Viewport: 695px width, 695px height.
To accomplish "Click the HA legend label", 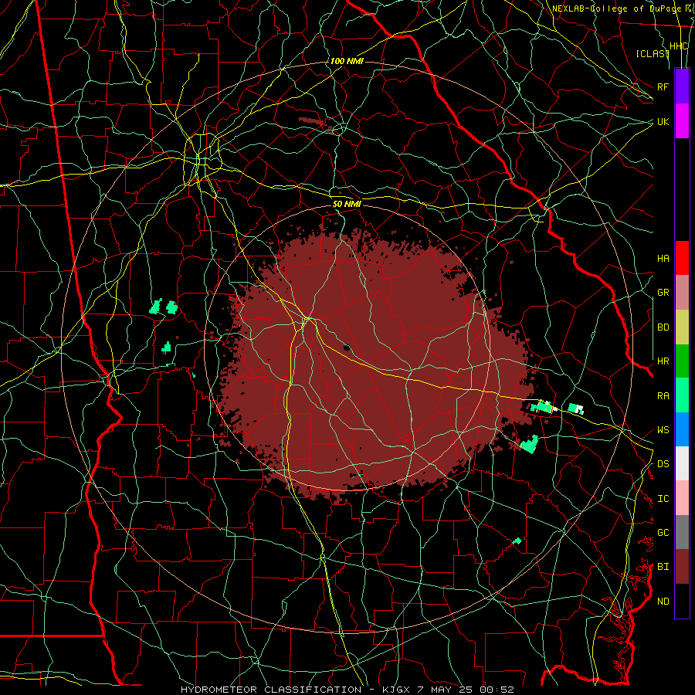I will point(663,259).
